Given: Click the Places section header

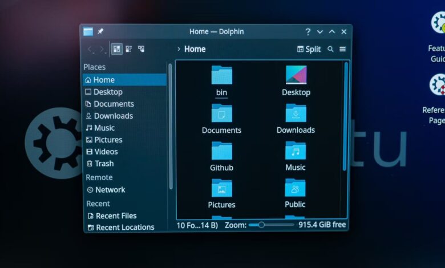Looking at the screenshot, I should point(95,67).
